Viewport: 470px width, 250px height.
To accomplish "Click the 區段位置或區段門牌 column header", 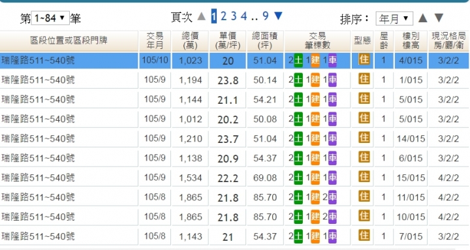I will [x=69, y=40].
